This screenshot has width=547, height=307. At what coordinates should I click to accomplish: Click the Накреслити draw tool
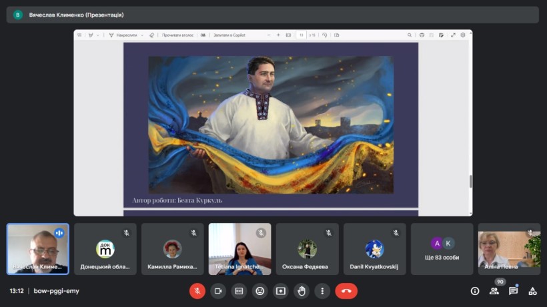click(x=123, y=35)
